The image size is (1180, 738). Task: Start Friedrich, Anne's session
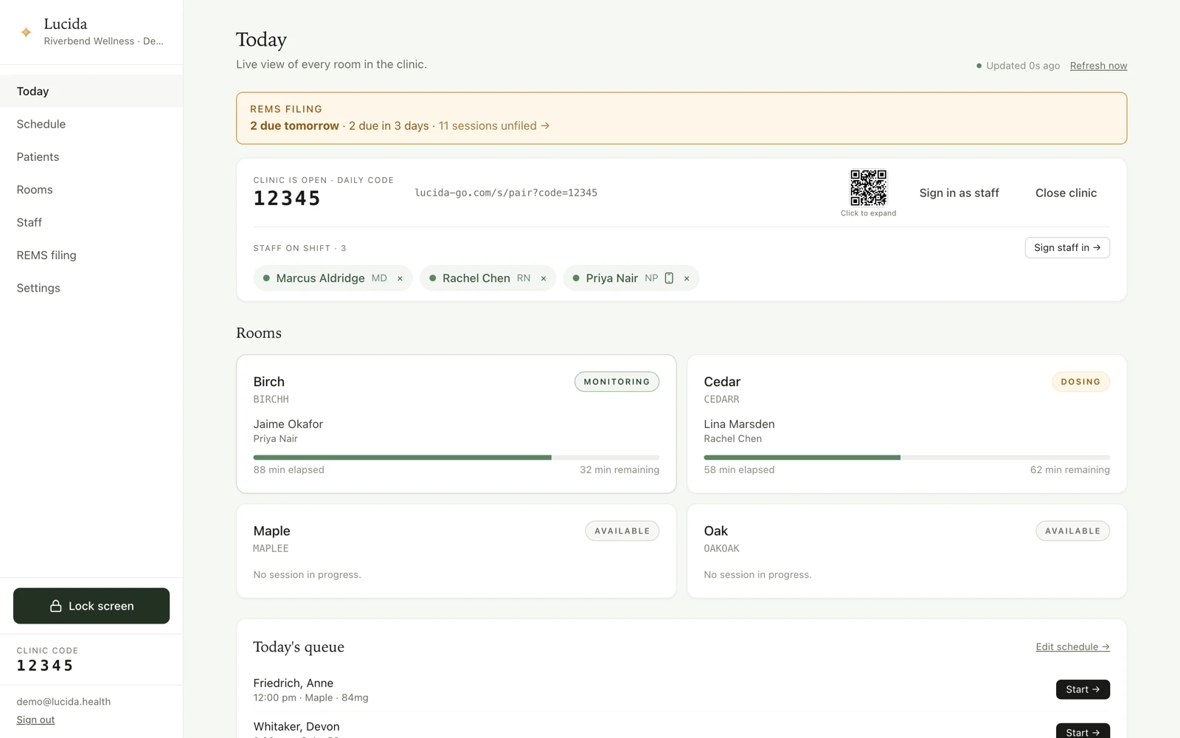[1083, 689]
